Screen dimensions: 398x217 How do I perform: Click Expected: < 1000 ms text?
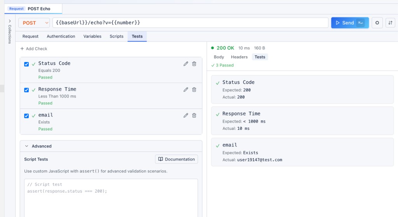pos(244,121)
